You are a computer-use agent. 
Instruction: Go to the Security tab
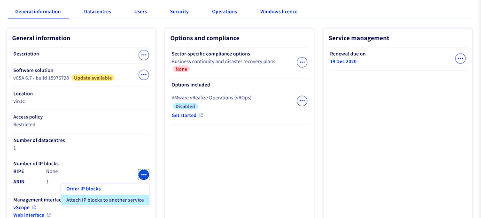(179, 12)
